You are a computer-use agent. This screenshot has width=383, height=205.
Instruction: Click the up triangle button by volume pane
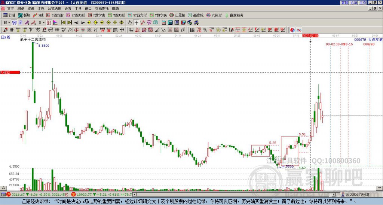[3, 188]
